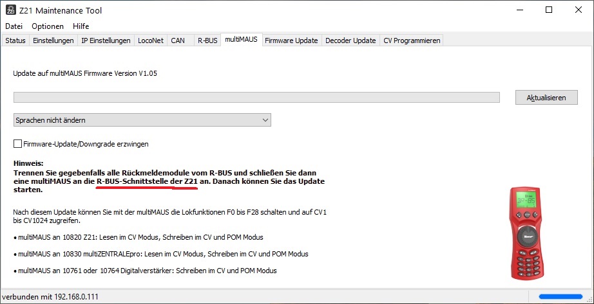Open the Firmware Update tab
Screen dimensions: 594x304
coord(291,40)
